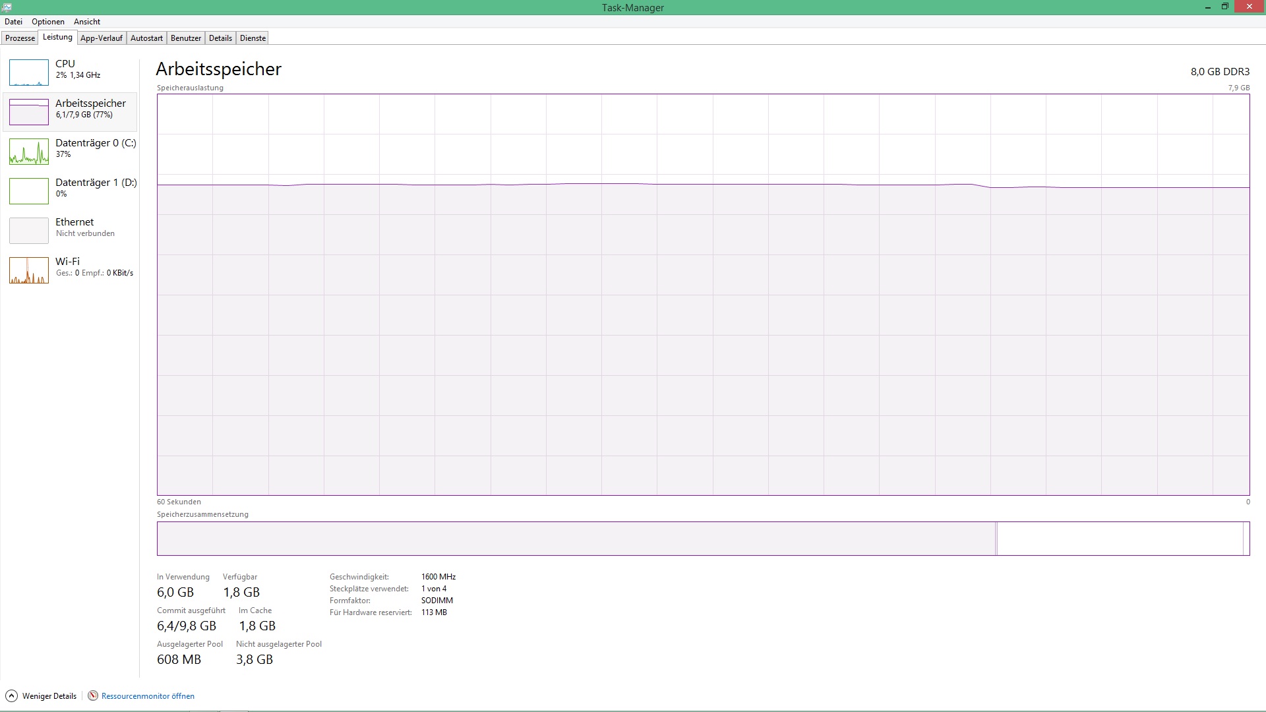Switch to the Dienste tab
The width and height of the screenshot is (1266, 712).
click(x=253, y=38)
